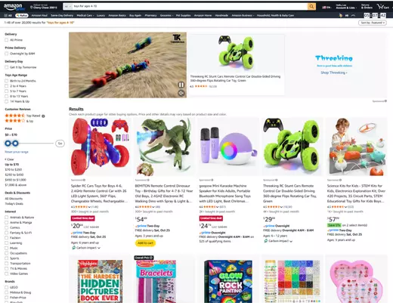
Task: Click the Amazon logo
Action: pyautogui.click(x=14, y=7)
